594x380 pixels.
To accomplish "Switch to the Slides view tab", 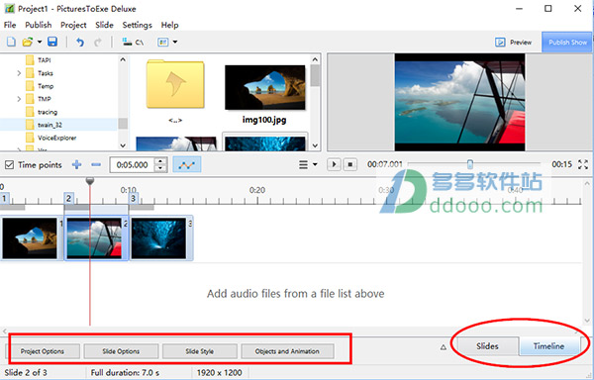I will (x=487, y=346).
